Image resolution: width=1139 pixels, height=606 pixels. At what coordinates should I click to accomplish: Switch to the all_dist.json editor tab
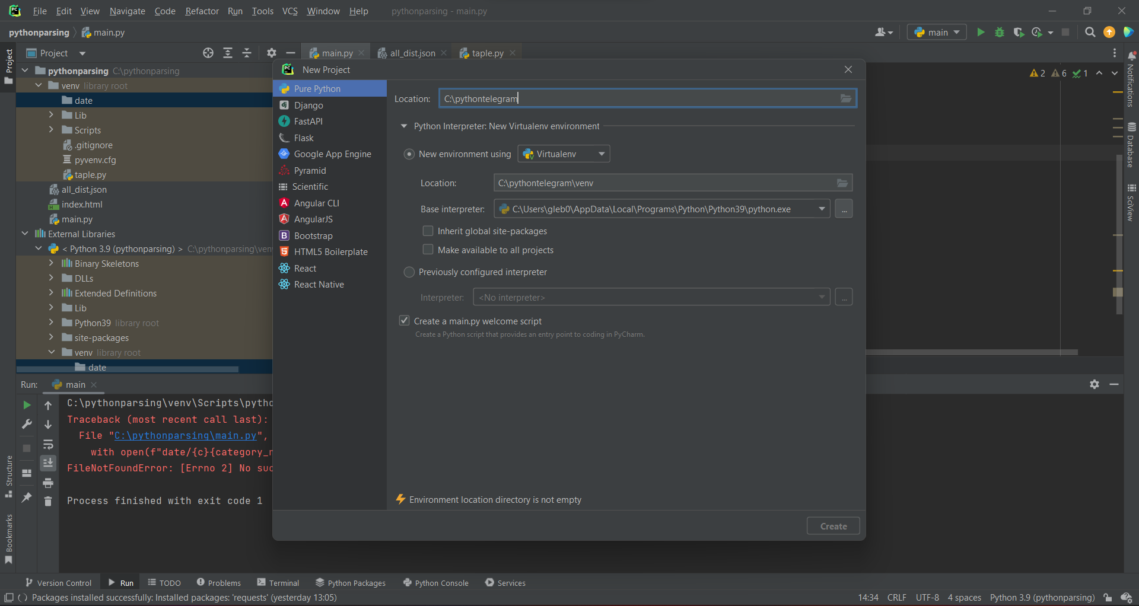coord(412,53)
